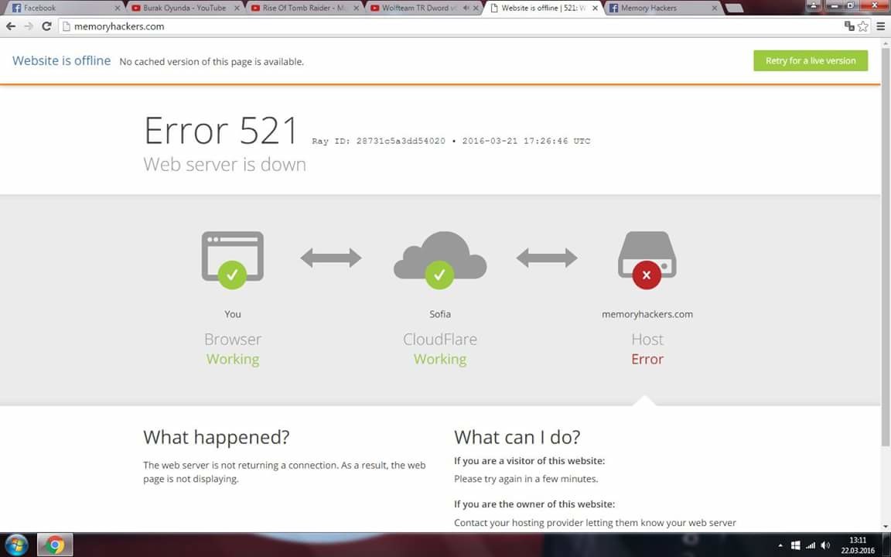Image resolution: width=891 pixels, height=557 pixels.
Task: Click 'If you are a visitor of this website' text
Action: tap(529, 461)
